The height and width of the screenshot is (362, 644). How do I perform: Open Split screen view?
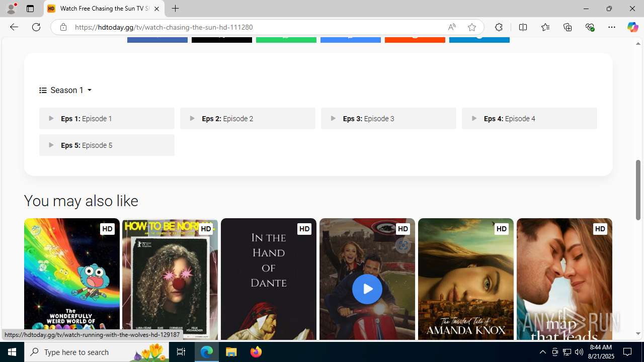click(523, 27)
